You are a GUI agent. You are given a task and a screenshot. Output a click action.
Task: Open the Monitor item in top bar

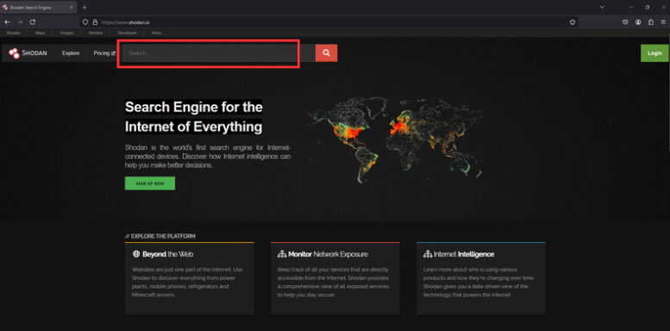click(x=96, y=33)
